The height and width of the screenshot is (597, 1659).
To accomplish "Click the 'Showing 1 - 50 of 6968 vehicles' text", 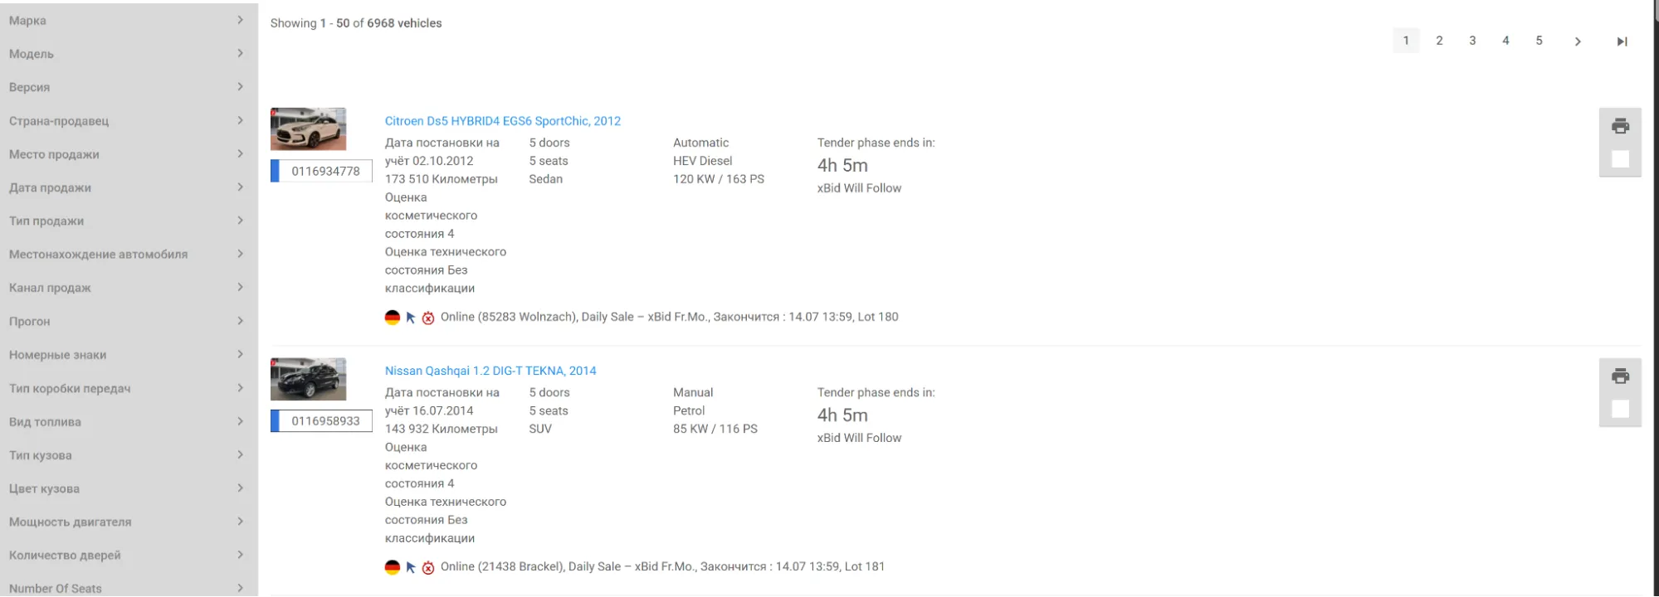I will pyautogui.click(x=356, y=23).
